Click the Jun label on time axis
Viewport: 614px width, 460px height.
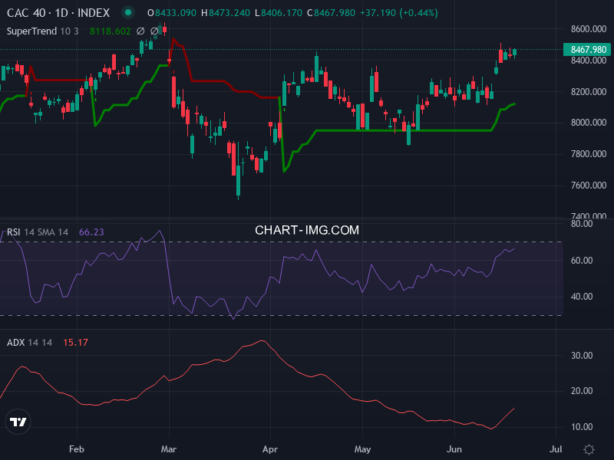454,449
